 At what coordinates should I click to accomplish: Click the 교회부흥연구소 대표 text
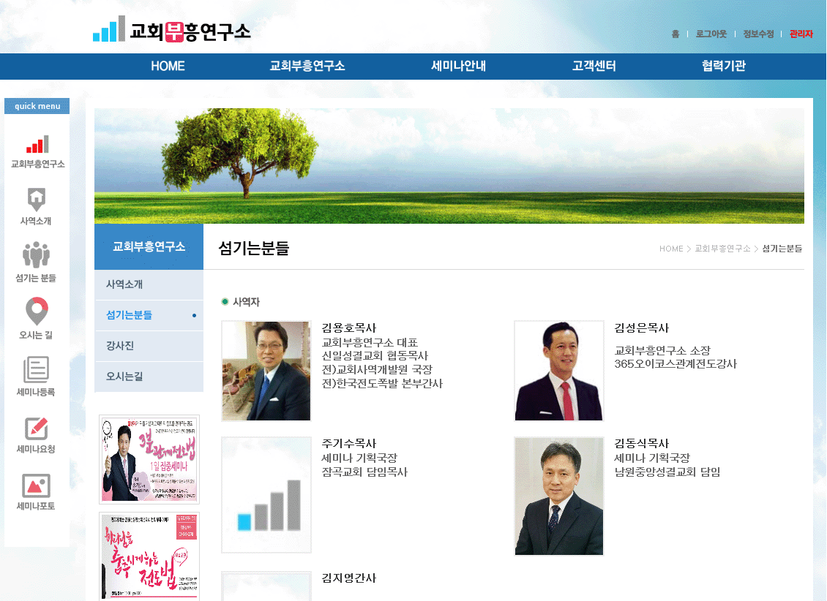tap(370, 342)
